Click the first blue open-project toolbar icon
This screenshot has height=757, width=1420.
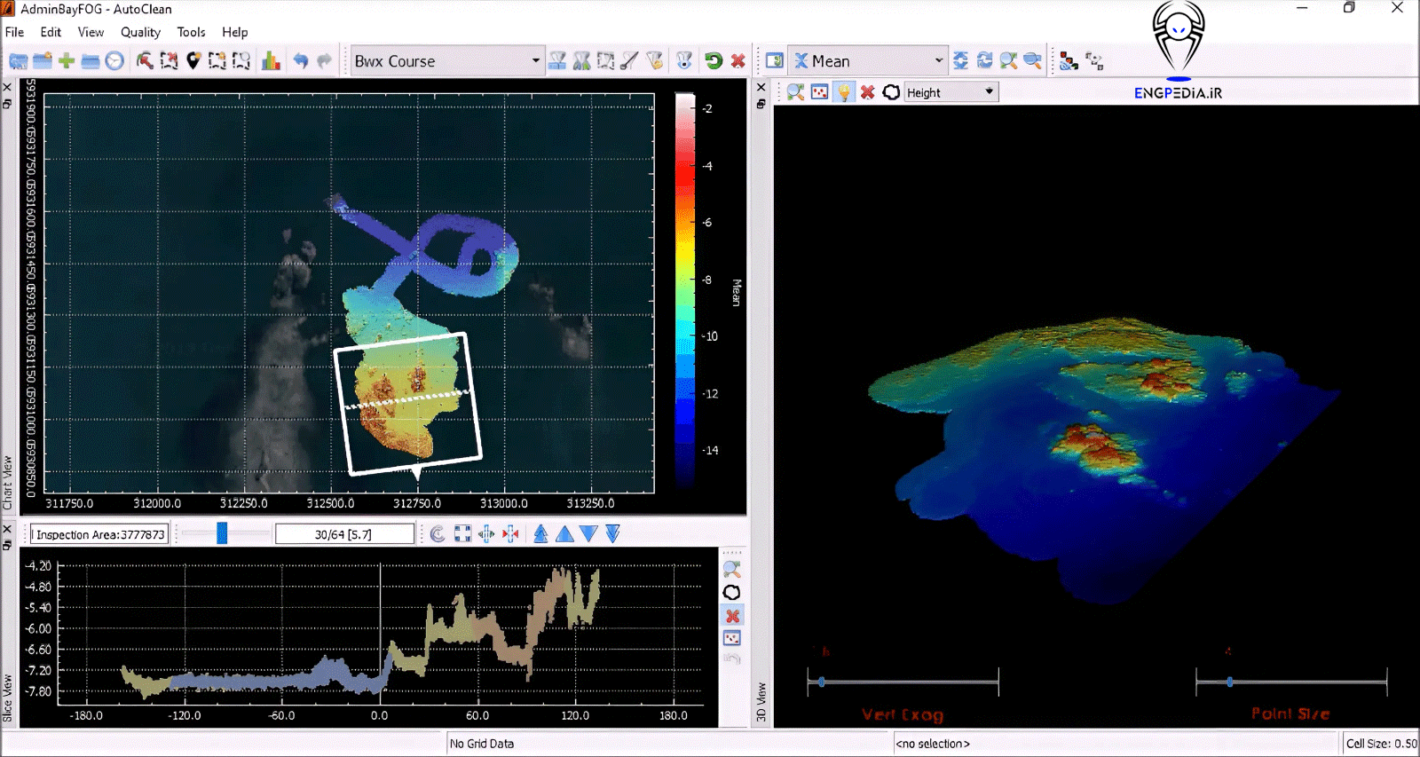coord(18,61)
